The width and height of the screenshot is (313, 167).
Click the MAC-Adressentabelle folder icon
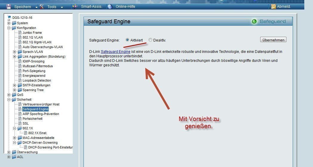pos(20,138)
